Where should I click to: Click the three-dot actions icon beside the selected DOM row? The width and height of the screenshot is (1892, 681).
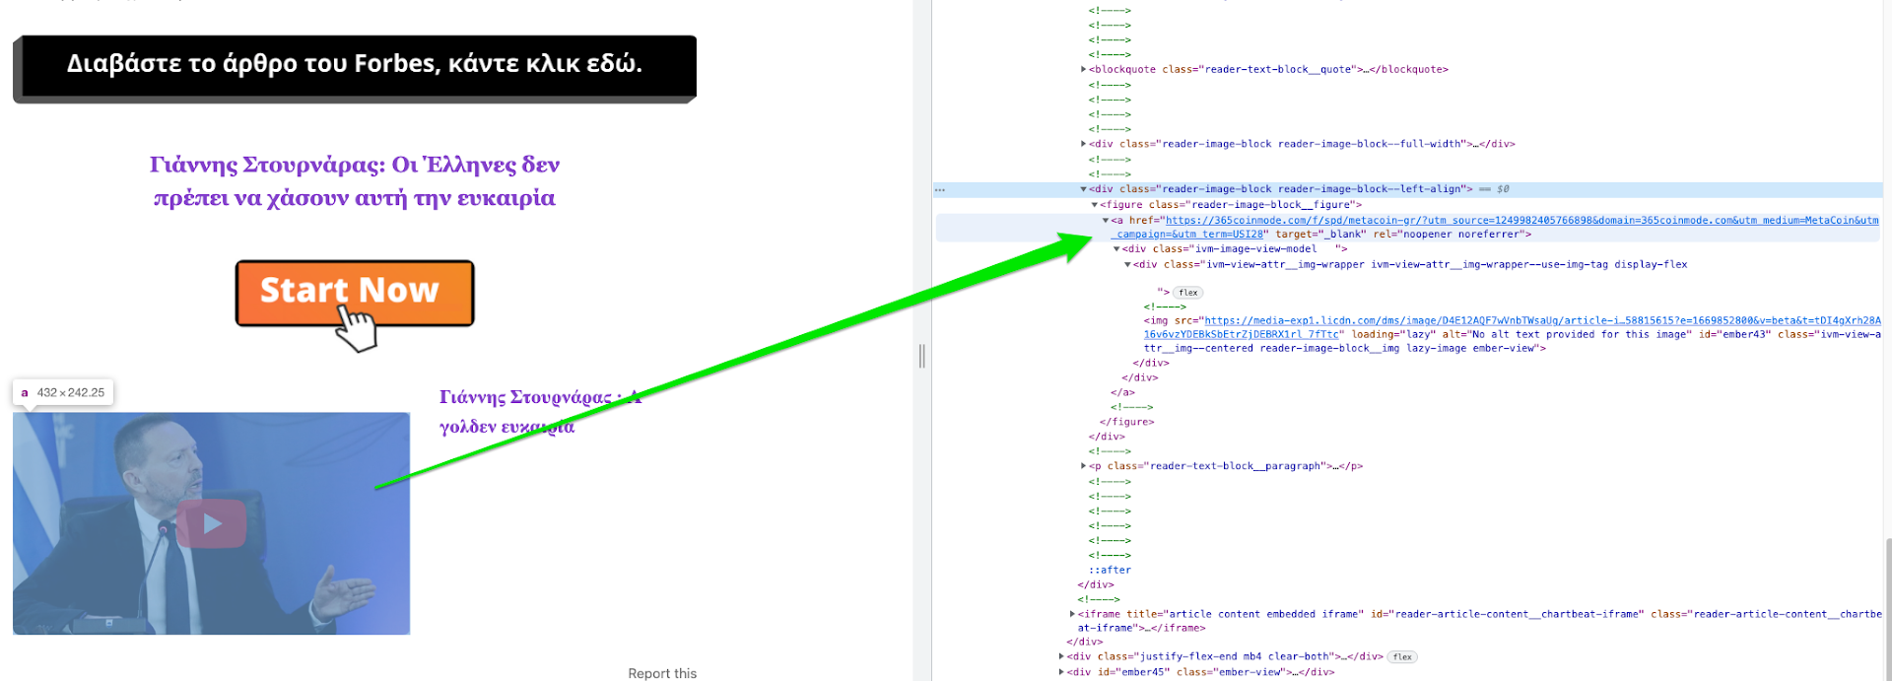pyautogui.click(x=940, y=189)
